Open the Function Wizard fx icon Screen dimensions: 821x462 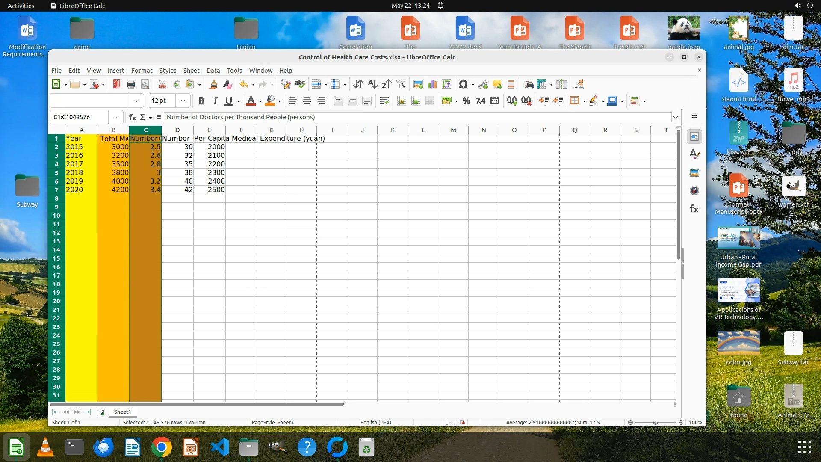132,117
